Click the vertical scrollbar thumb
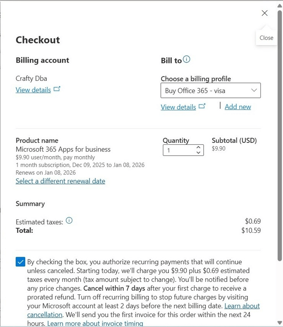Image resolution: width=283 pixels, height=327 pixels. (279, 135)
